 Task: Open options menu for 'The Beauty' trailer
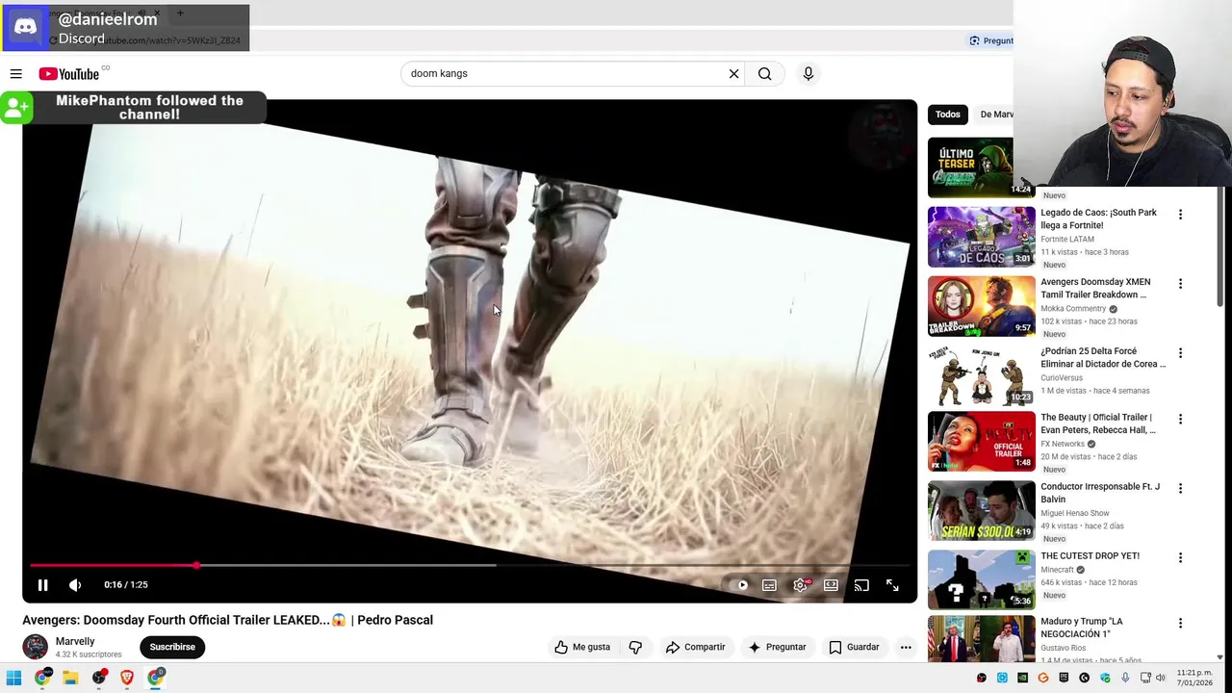(x=1180, y=420)
